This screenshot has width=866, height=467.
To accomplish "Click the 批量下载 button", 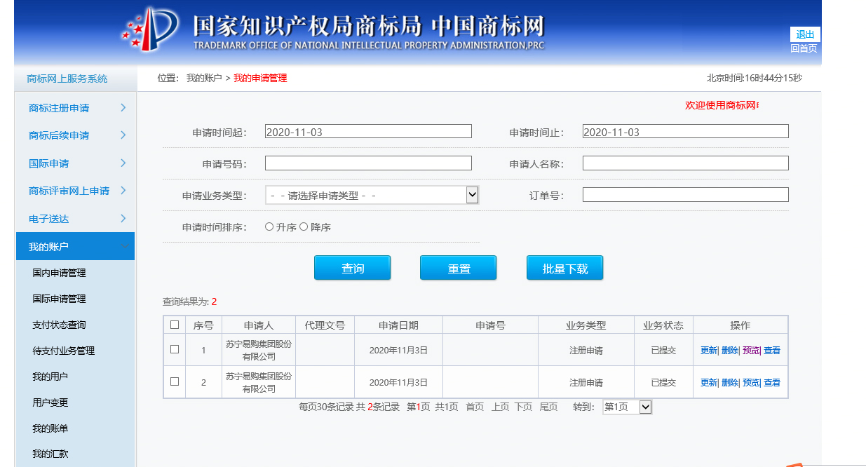I will coord(564,268).
